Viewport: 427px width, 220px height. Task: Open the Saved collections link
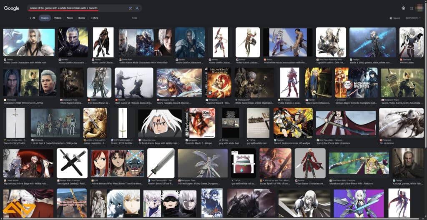pyautogui.click(x=395, y=18)
